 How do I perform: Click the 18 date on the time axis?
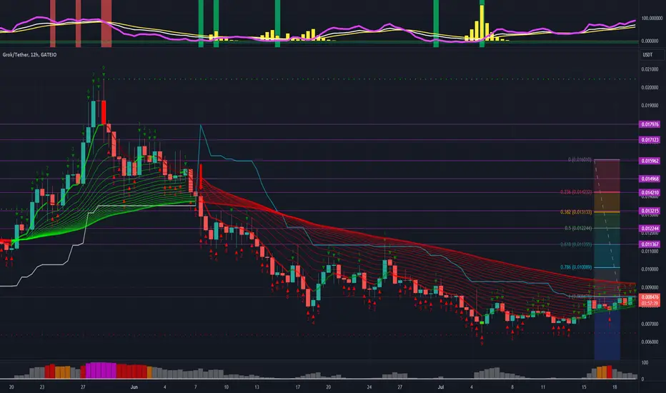click(x=615, y=387)
